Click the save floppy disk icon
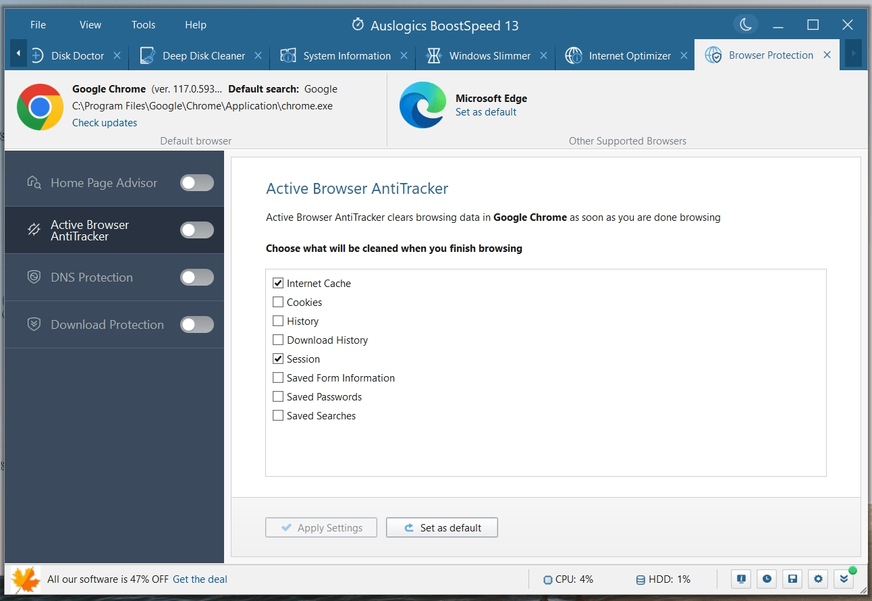The height and width of the screenshot is (601, 872). (793, 579)
